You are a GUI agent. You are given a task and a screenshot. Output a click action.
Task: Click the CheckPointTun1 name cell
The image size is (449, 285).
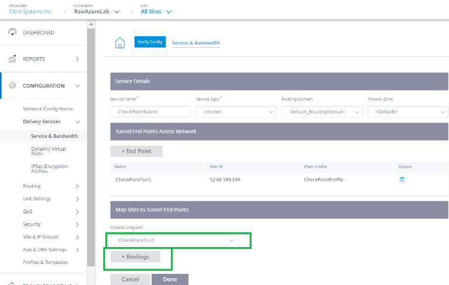133,180
